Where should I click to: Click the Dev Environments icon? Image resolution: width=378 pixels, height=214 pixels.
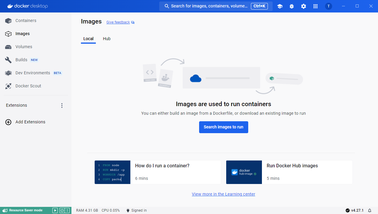coord(8,73)
